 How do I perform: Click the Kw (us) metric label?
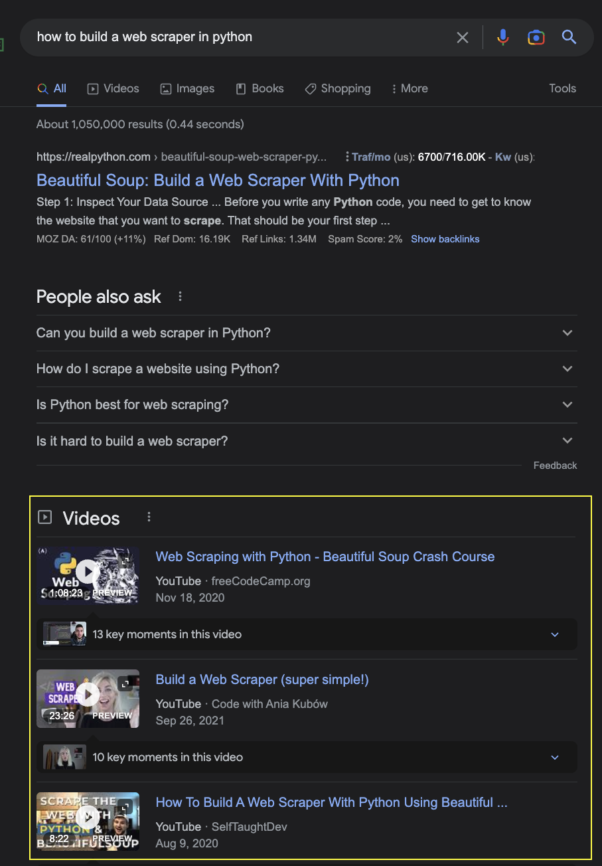tap(515, 157)
